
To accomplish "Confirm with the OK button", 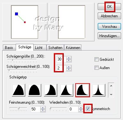I will tap(109, 7).
